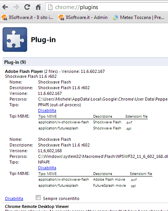
Task: Click the IlSoftware.it - Il sito bookmark favicon
Action: [x=4, y=17]
